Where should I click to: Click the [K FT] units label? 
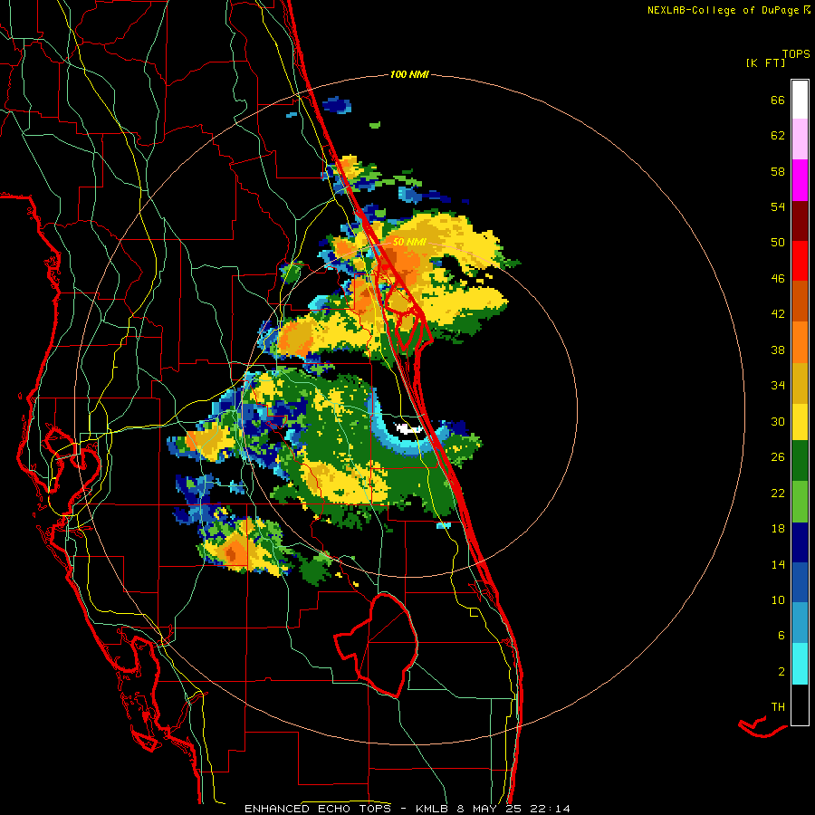coord(765,62)
